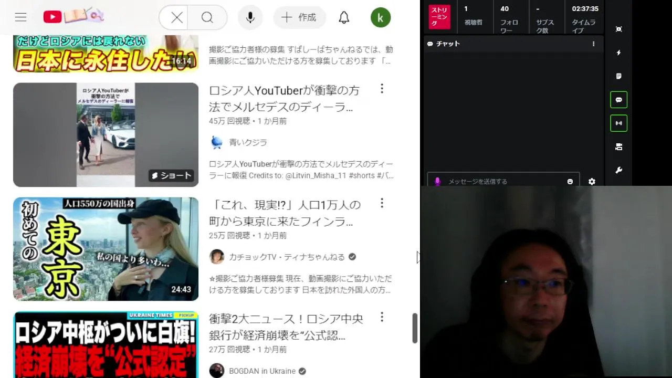Click the 25万 回視聴 view count text
The width and height of the screenshot is (672, 378).
[x=229, y=235]
